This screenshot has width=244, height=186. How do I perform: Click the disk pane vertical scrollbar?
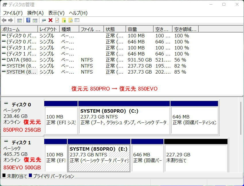click(x=241, y=118)
